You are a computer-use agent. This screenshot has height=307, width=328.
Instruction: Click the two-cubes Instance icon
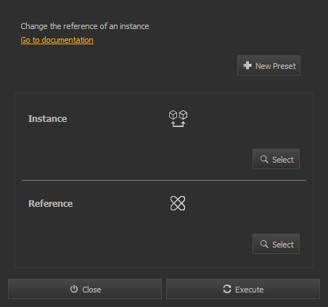[x=179, y=118]
